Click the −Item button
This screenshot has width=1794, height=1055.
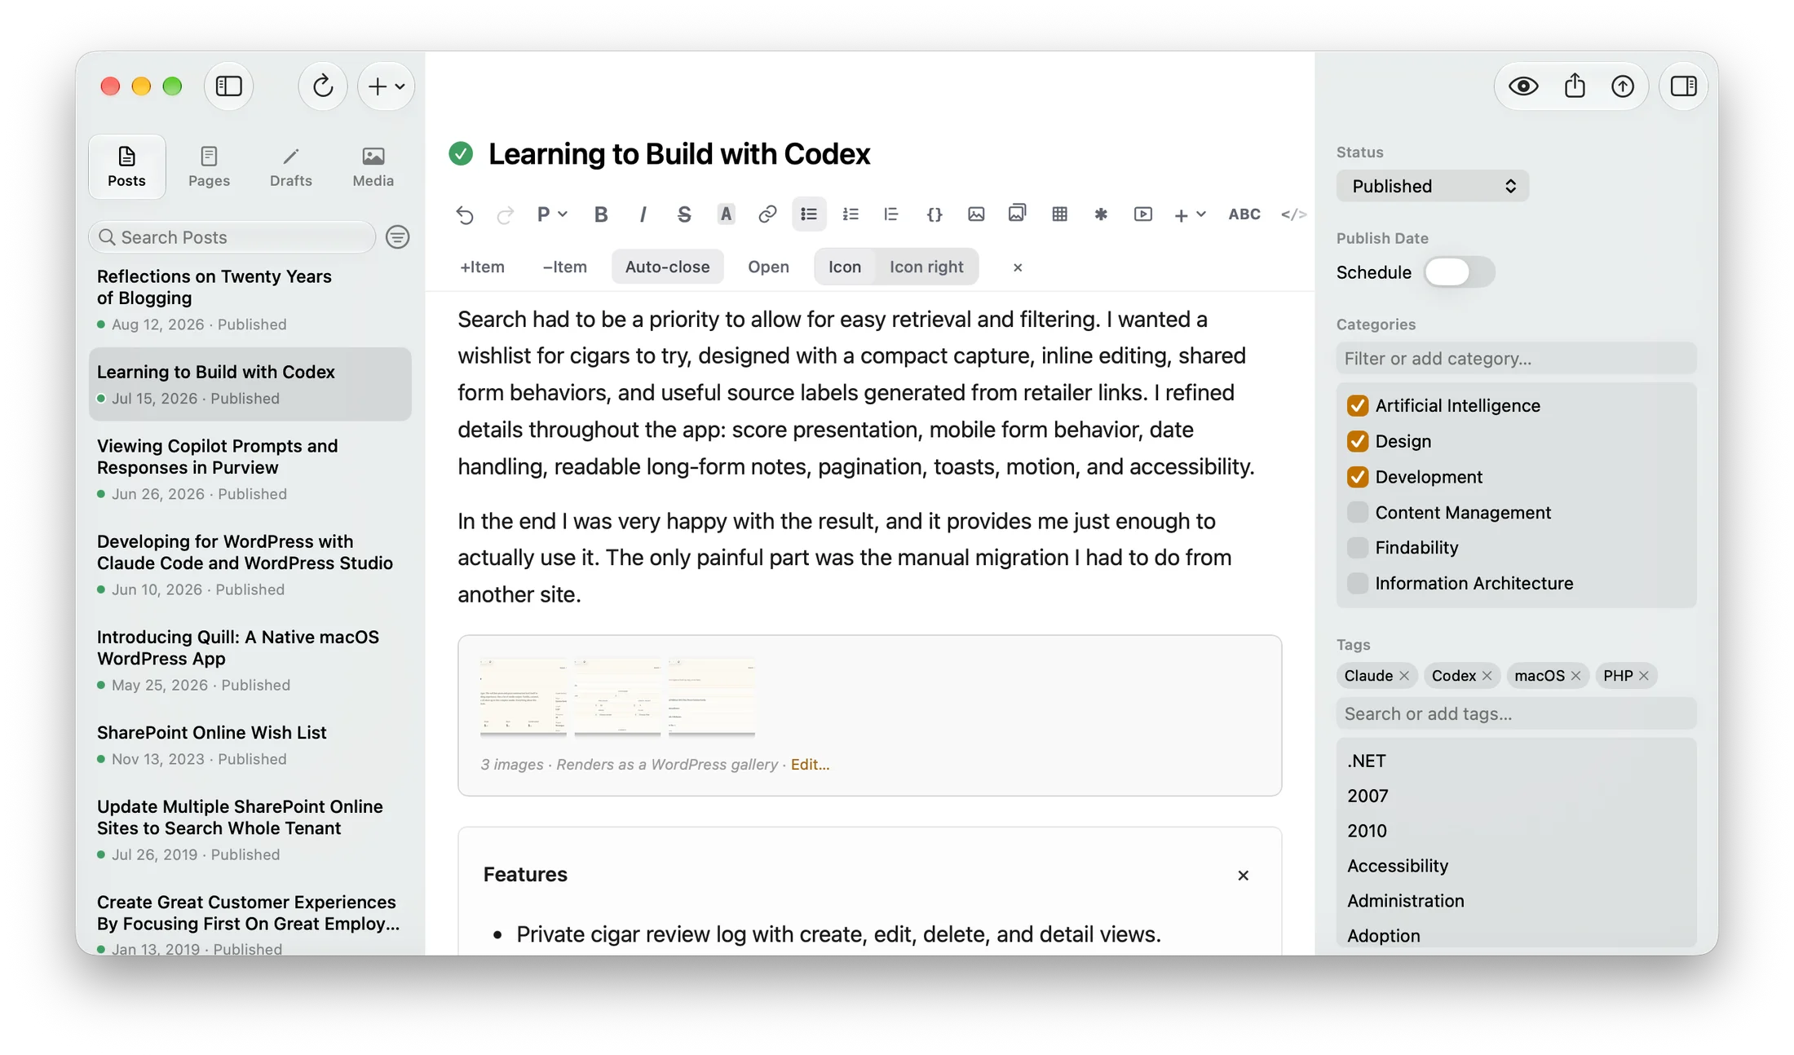tap(564, 267)
